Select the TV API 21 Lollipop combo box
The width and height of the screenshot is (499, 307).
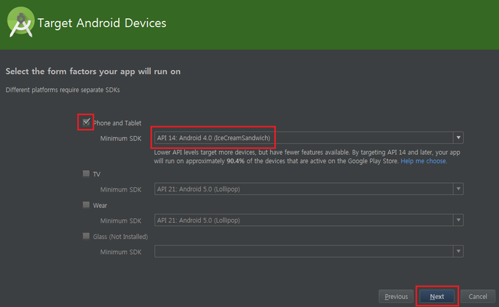(x=309, y=189)
